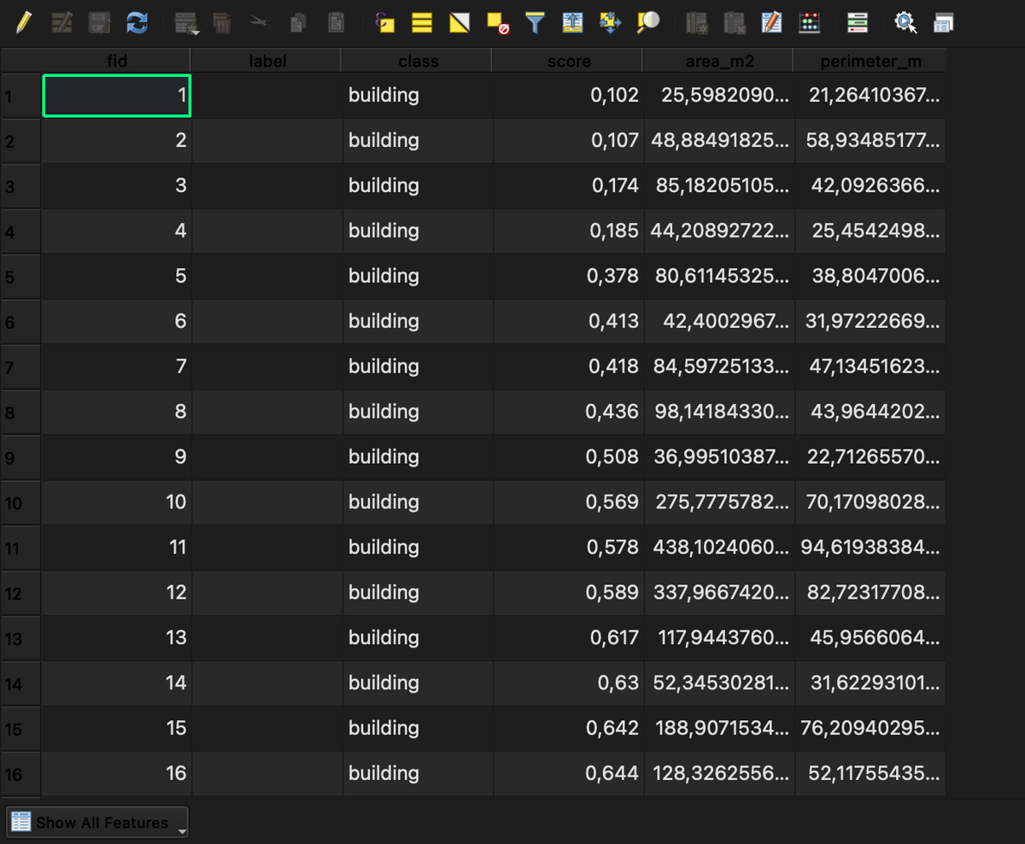Select row number 13 header
Viewport: 1025px width, 844px height.
tap(20, 638)
